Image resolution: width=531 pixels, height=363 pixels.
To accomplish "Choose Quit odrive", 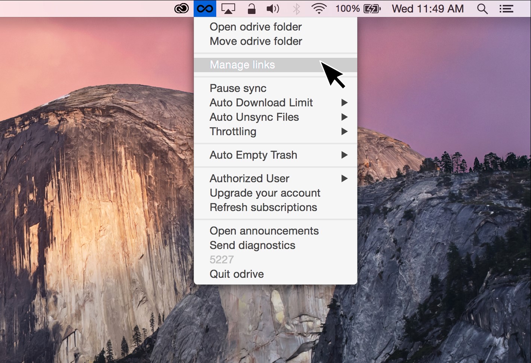I will click(237, 274).
